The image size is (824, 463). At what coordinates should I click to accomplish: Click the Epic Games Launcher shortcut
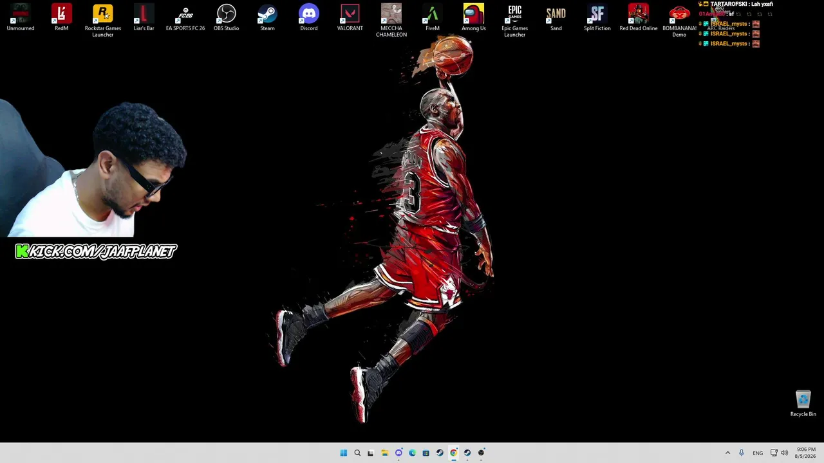click(515, 21)
